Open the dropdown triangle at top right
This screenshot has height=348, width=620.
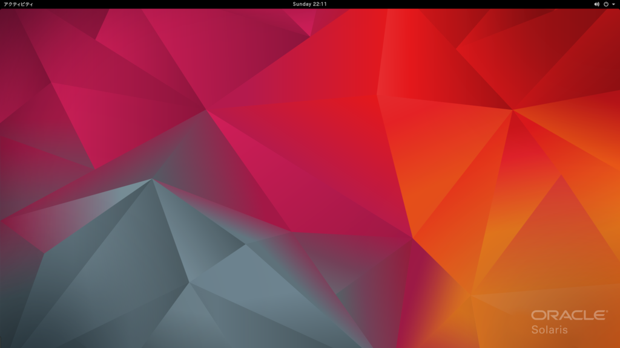pos(612,5)
